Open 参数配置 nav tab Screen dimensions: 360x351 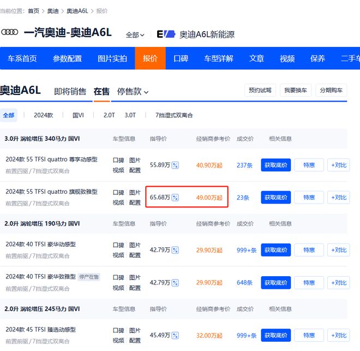[x=67, y=58]
